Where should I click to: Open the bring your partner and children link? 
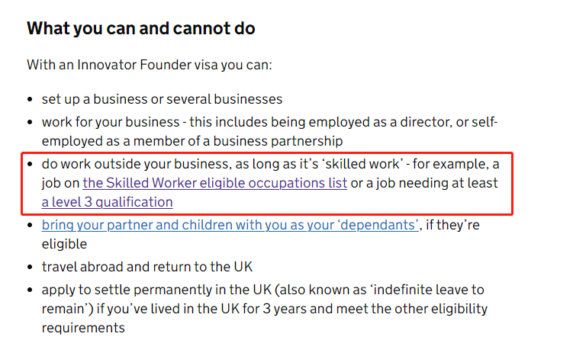230,225
